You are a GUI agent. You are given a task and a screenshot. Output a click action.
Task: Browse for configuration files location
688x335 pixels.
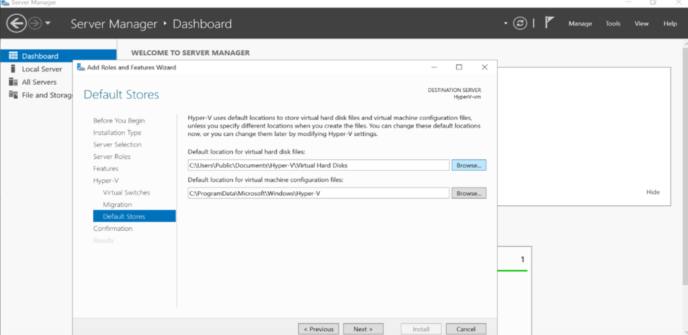pos(469,193)
